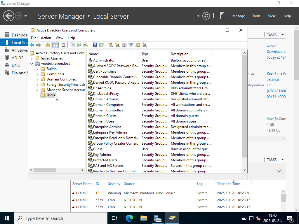Click the create new group icon
This screenshot has width=299, height=224.
tap(117, 45)
